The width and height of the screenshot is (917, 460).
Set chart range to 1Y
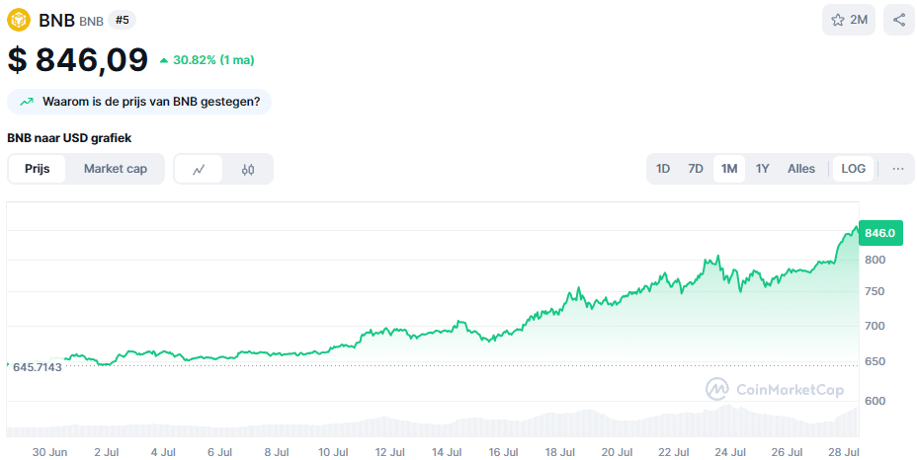pos(762,169)
